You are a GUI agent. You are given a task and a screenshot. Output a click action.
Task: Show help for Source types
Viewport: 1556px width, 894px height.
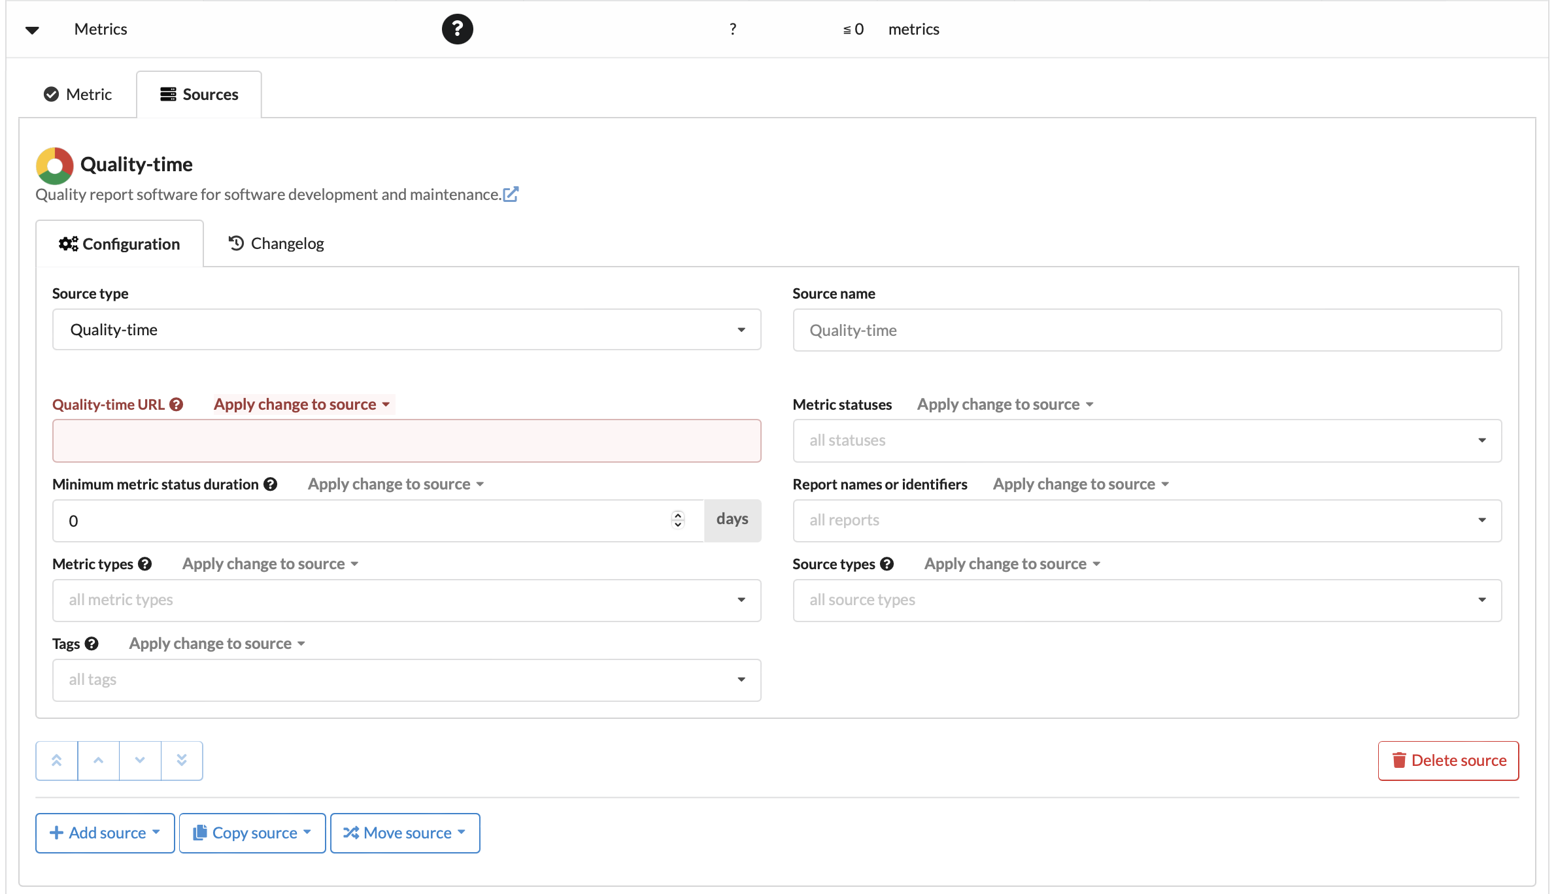click(x=887, y=564)
